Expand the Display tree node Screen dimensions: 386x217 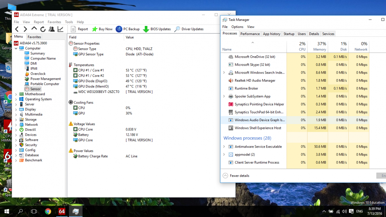(x=16, y=109)
